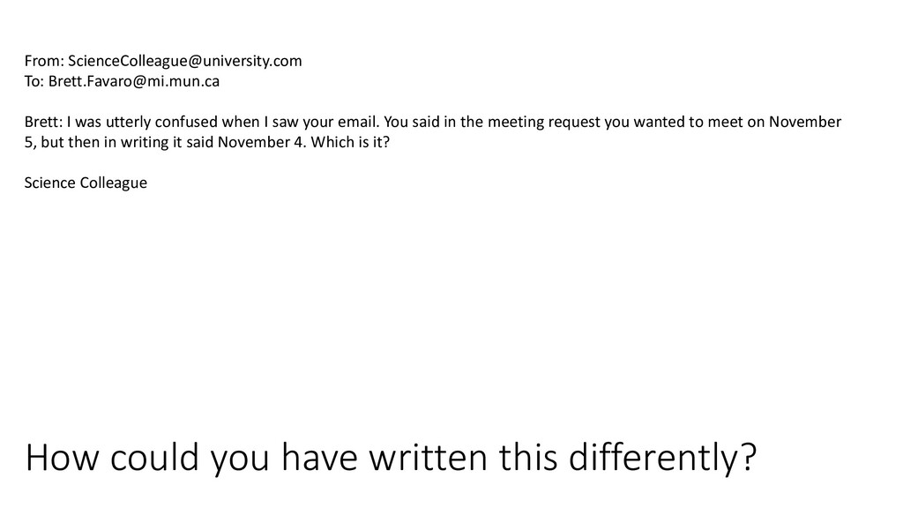
Task: Click the word 'November' ending the first line
Action: pyautogui.click(x=805, y=122)
